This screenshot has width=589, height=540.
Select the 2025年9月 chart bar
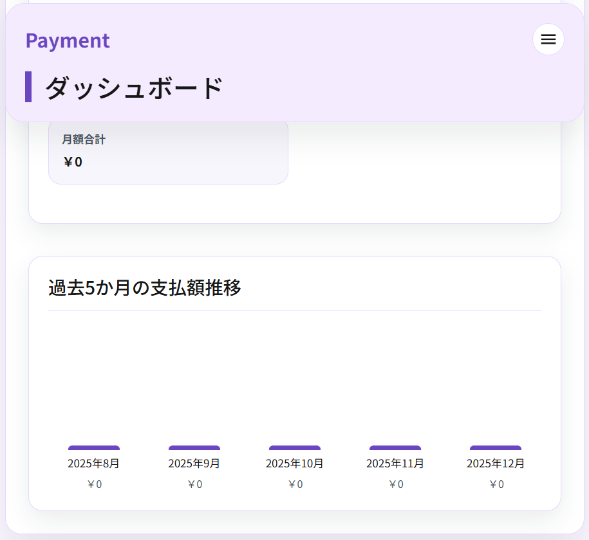click(194, 447)
